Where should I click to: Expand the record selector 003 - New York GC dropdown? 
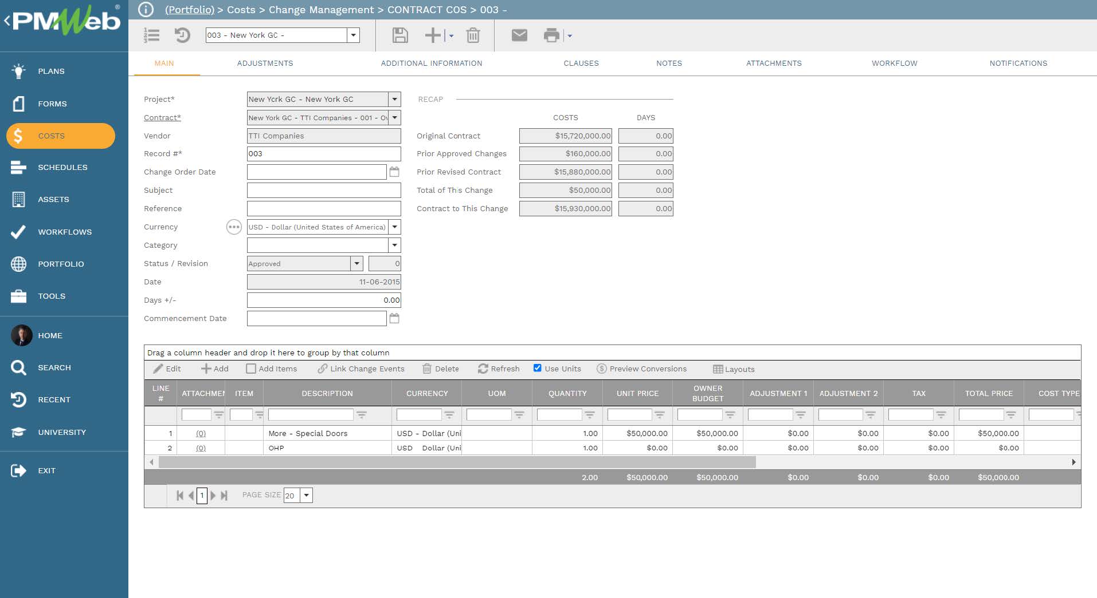pyautogui.click(x=354, y=35)
